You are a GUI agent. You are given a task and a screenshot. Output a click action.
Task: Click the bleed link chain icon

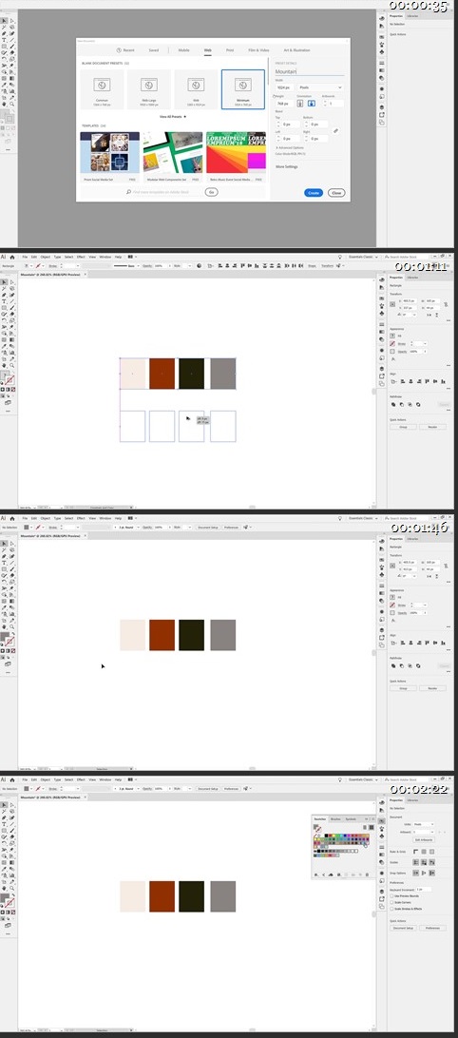335,131
